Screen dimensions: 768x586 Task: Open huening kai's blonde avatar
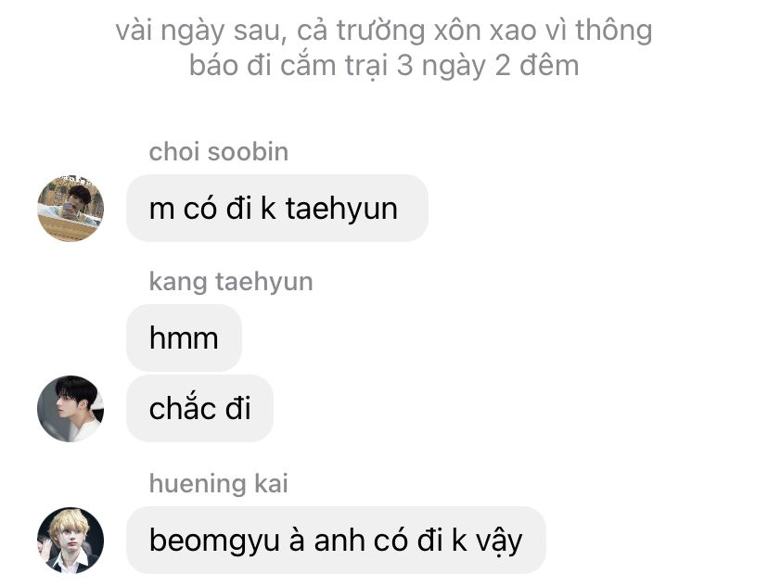70,541
